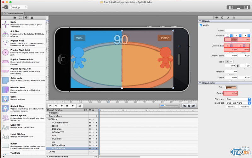Select the Gradient Node item
252x158 pixels.
pos(23,90)
